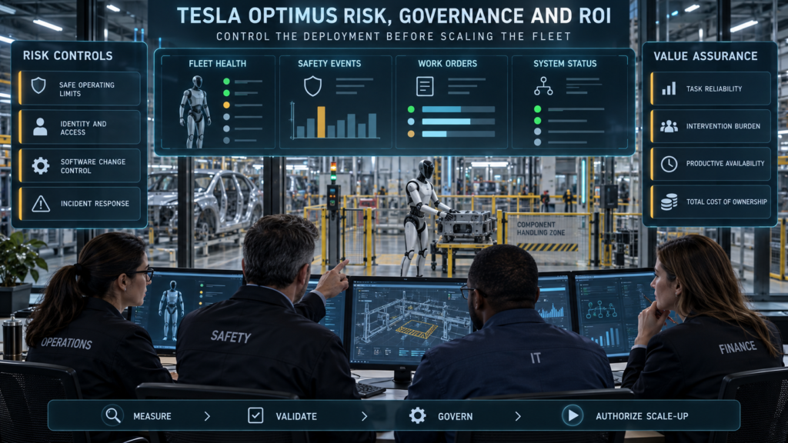Click the Component Handling Zone sign
The height and width of the screenshot is (443, 788).
click(541, 228)
